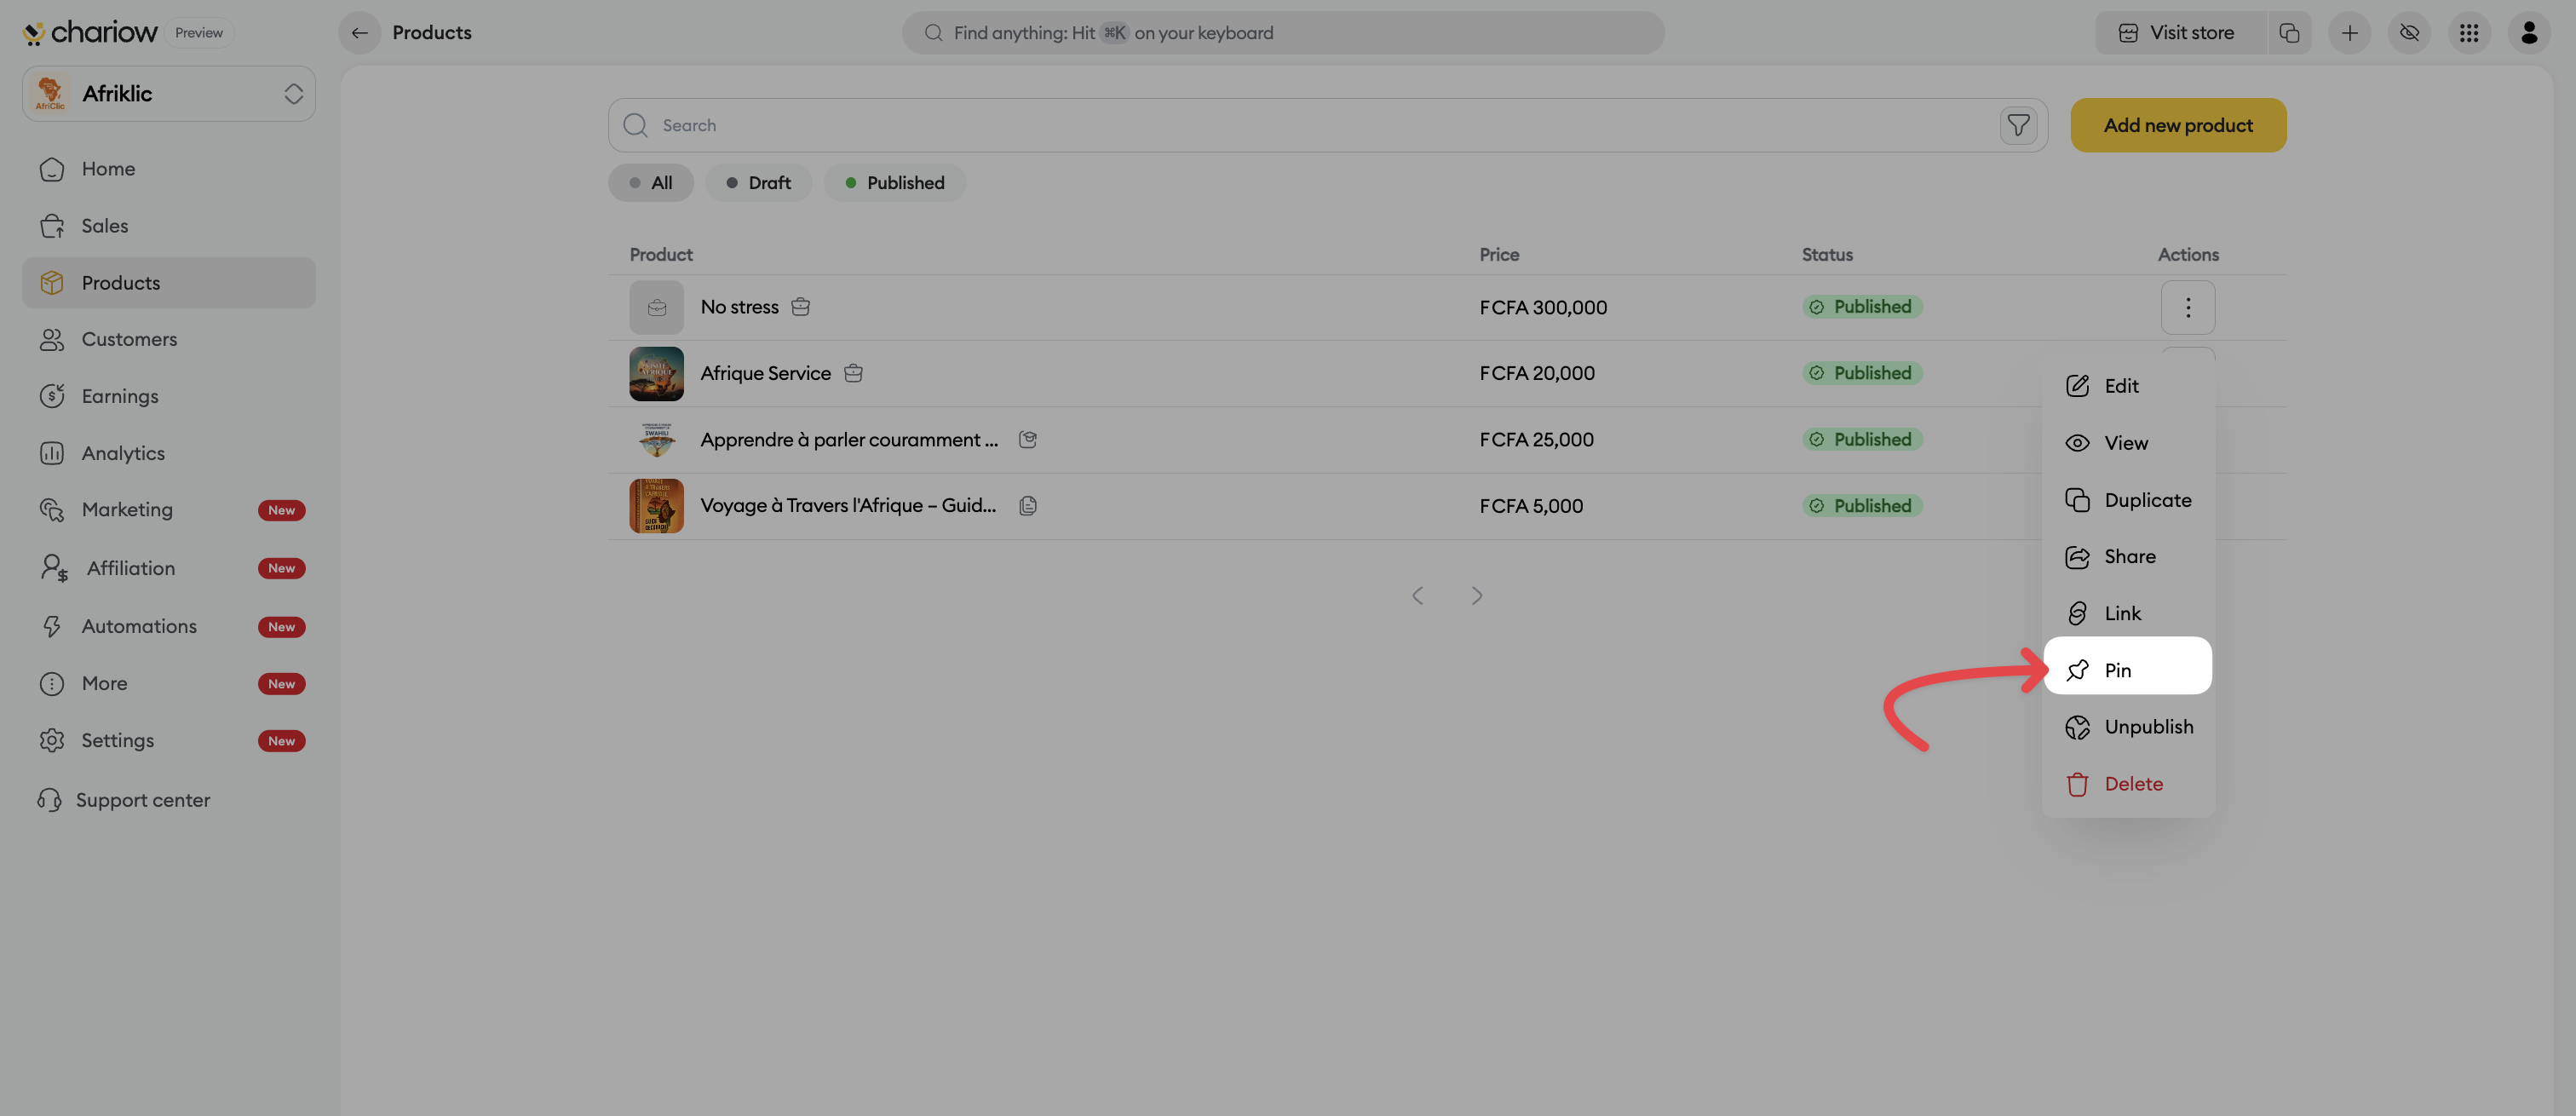This screenshot has width=2576, height=1116.
Task: Click the back arrow beside Products title
Action: click(x=359, y=33)
